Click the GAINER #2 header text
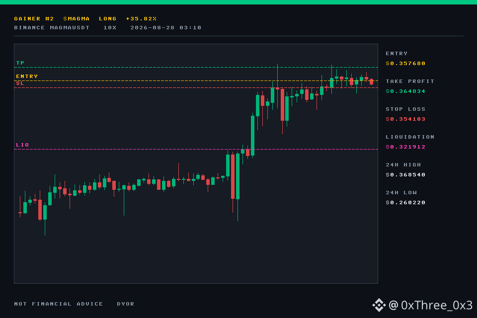 click(34, 19)
